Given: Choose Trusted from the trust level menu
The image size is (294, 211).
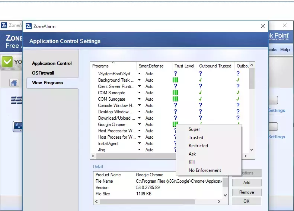Looking at the screenshot, I should (208, 138).
